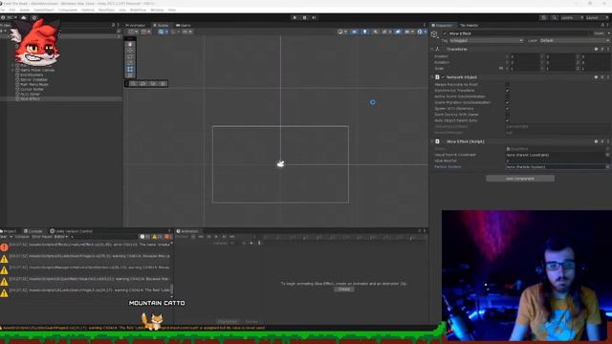Viewport: 612px width, 344px height.
Task: Open object picker for Visual Parent Constraint
Action: (x=608, y=155)
